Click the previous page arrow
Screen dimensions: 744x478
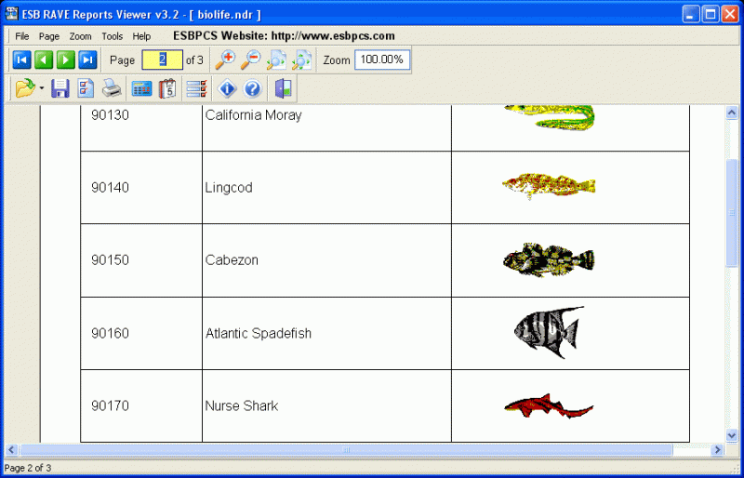point(44,60)
